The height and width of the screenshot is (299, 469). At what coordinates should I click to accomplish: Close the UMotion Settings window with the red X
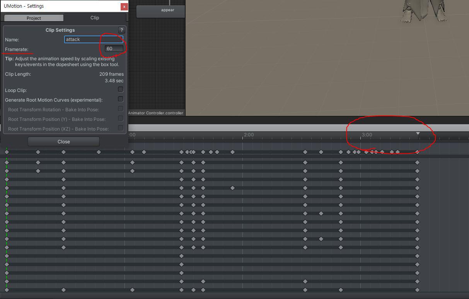pos(124,6)
